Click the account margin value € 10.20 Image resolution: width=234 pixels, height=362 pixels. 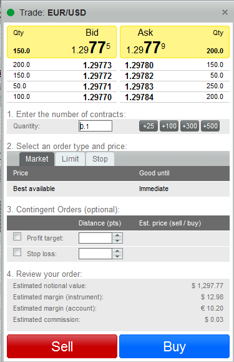[x=212, y=308]
